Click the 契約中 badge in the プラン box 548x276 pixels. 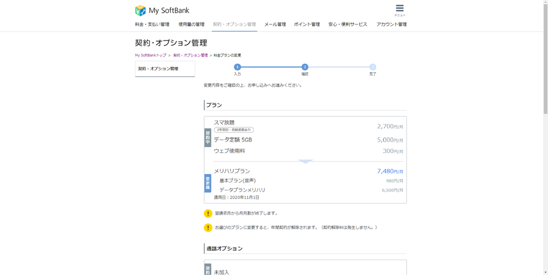207,138
